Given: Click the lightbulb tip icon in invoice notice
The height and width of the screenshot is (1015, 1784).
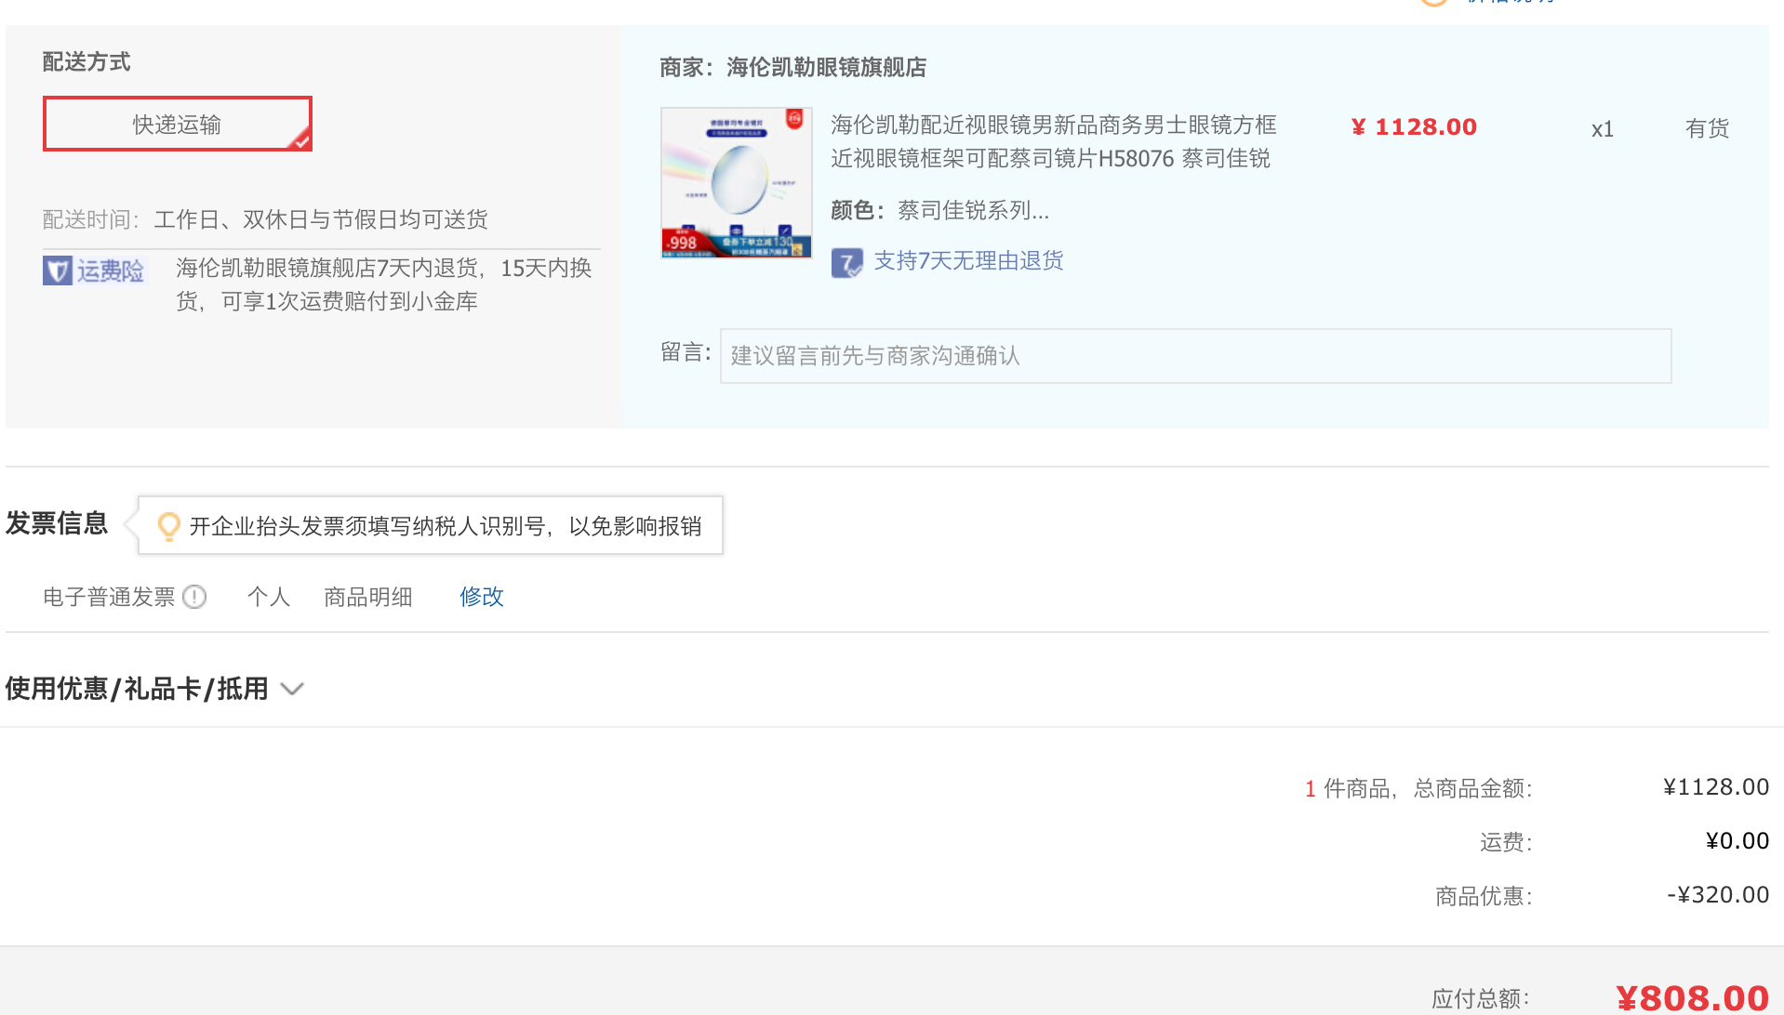Looking at the screenshot, I should (x=168, y=526).
